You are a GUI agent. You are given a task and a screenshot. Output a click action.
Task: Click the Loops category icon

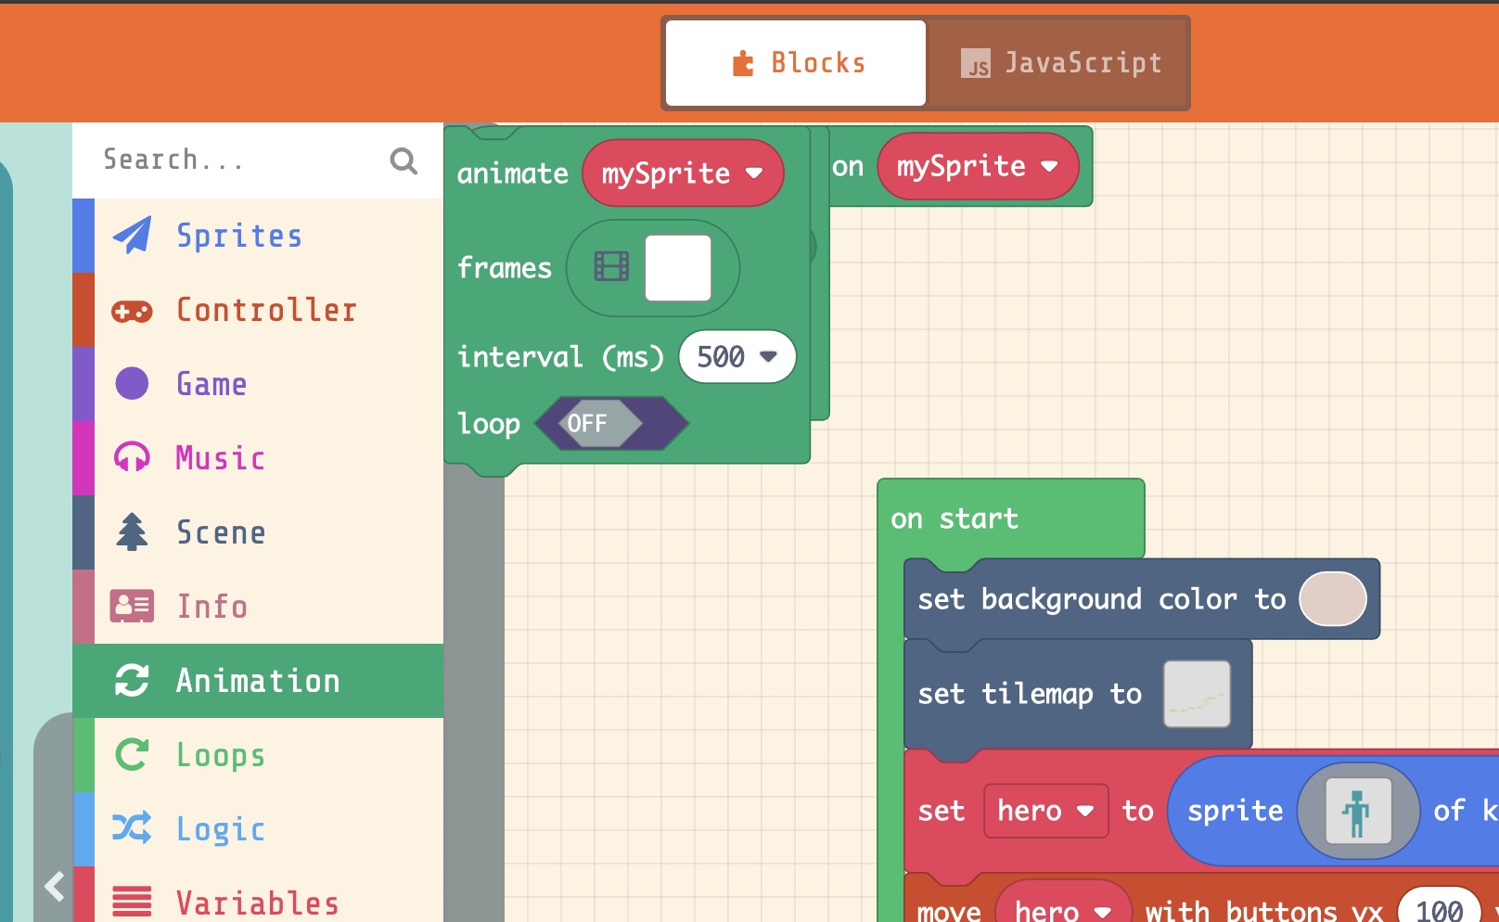tap(132, 754)
